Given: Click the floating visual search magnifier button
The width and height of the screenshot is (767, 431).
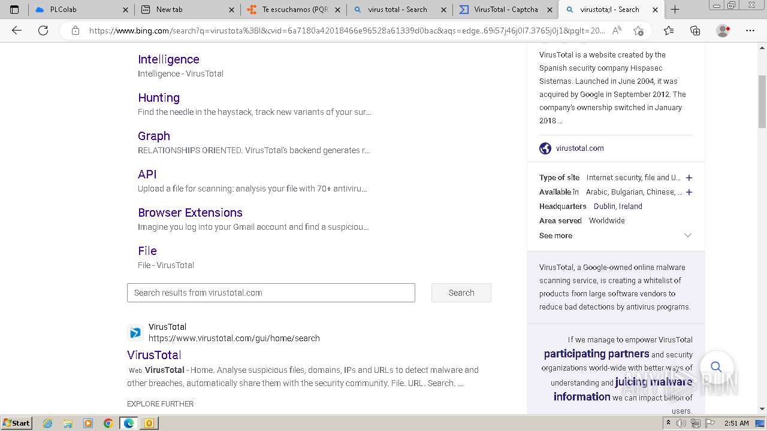Looking at the screenshot, I should (716, 366).
